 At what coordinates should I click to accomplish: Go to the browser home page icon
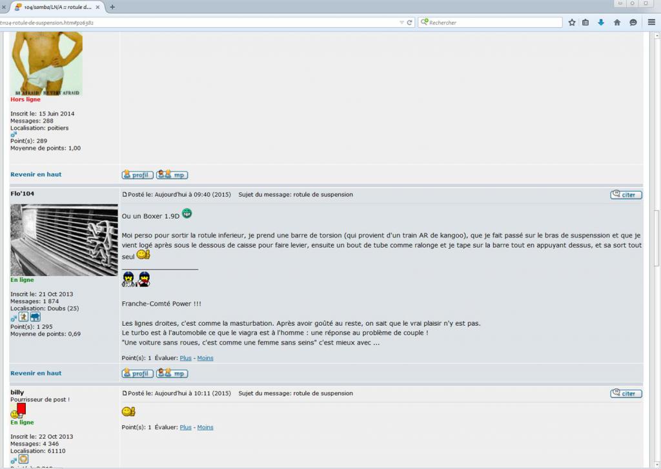pyautogui.click(x=617, y=23)
